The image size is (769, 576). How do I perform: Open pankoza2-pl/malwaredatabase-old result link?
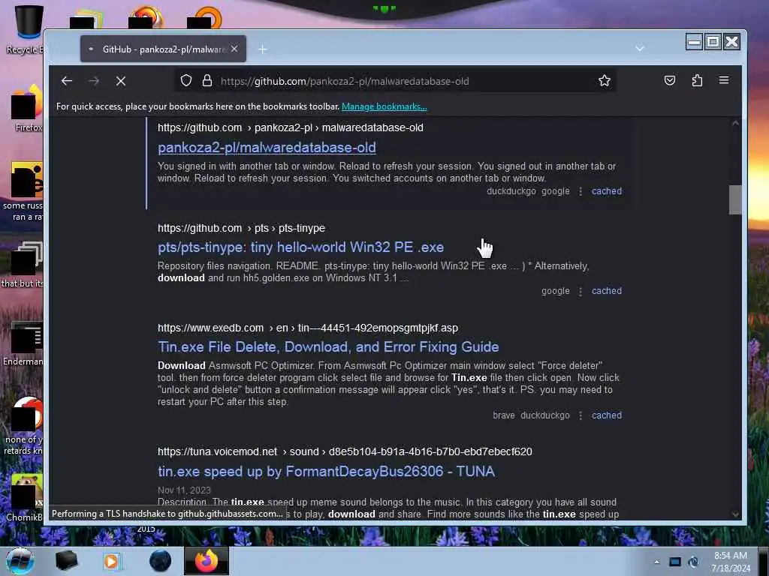click(x=267, y=148)
